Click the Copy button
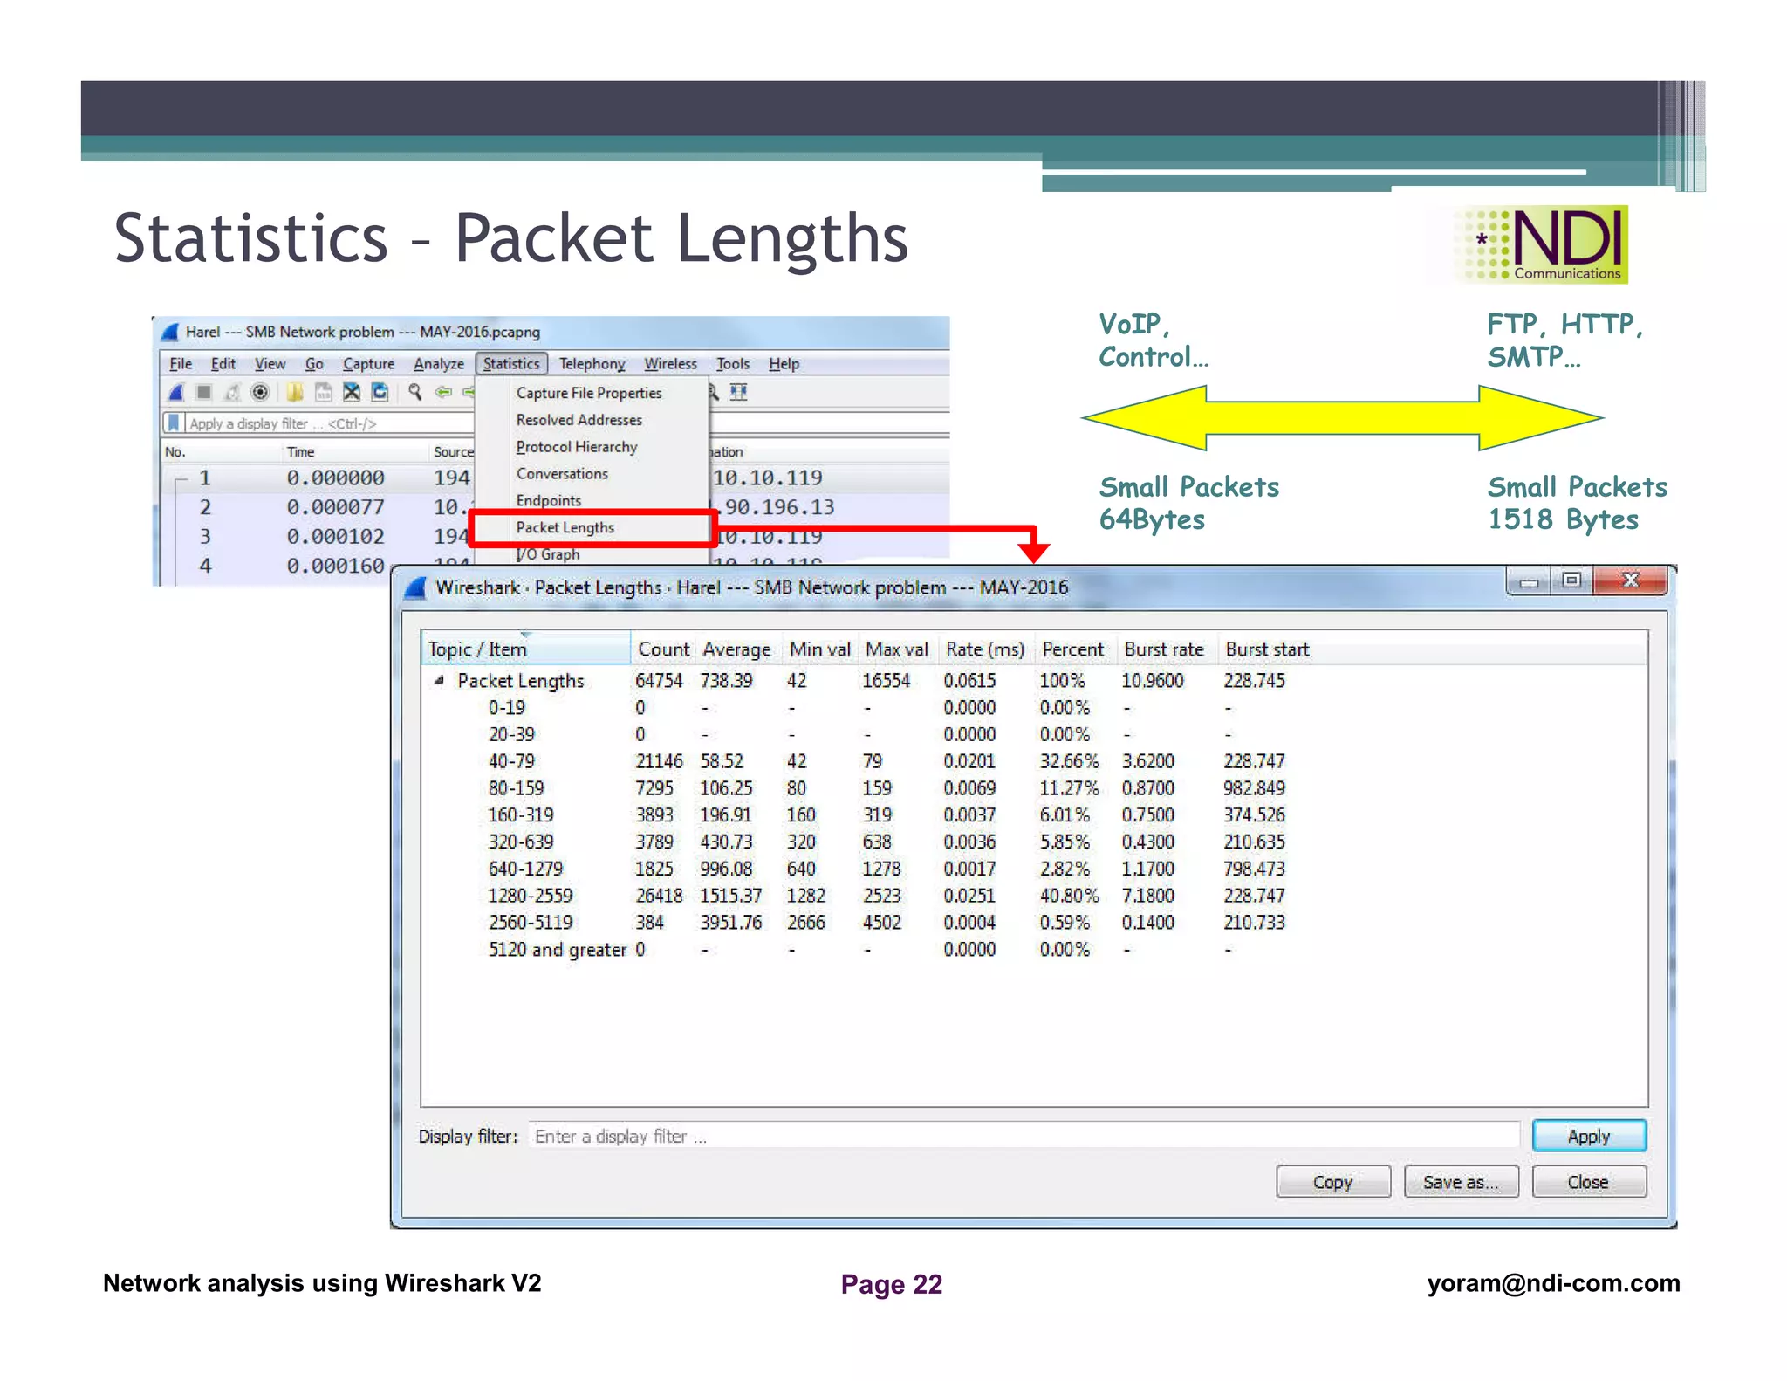Viewport: 1787px width, 1381px height. [x=1332, y=1182]
